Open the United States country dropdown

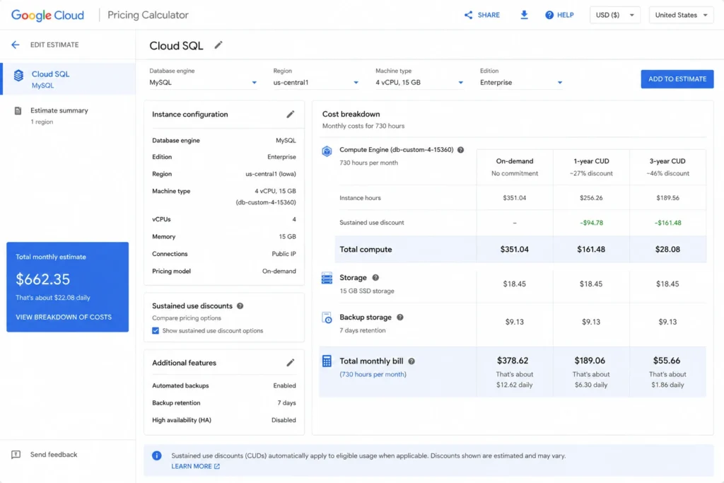coord(681,15)
